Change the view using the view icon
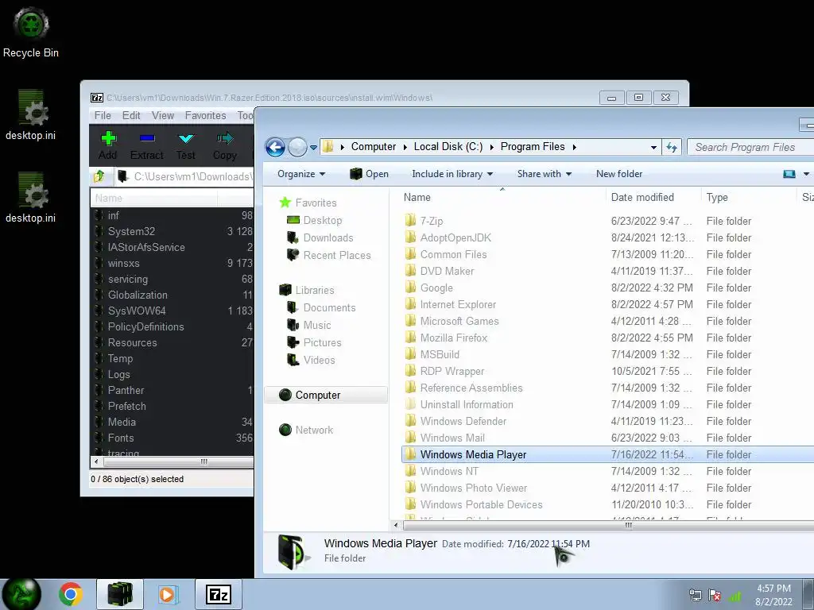The image size is (814, 610). coord(789,174)
